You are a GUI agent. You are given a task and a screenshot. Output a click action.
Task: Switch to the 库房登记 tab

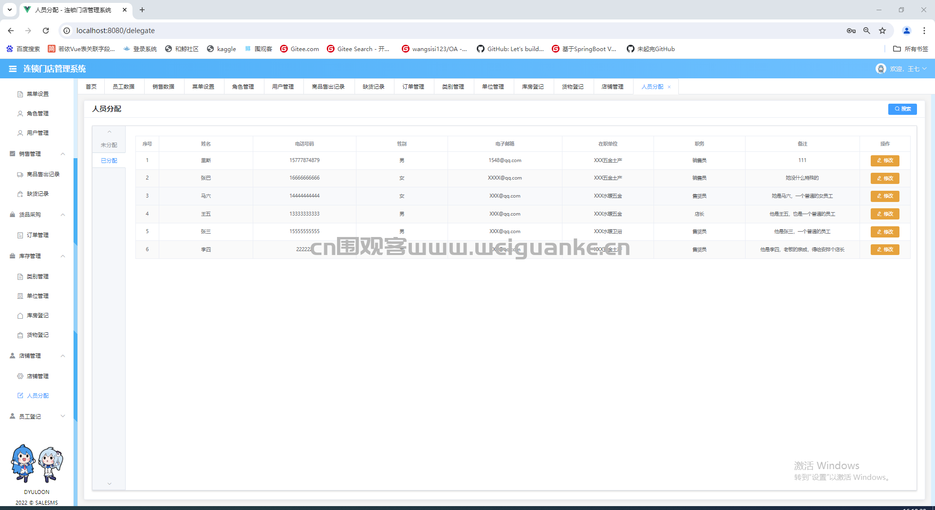coord(533,87)
